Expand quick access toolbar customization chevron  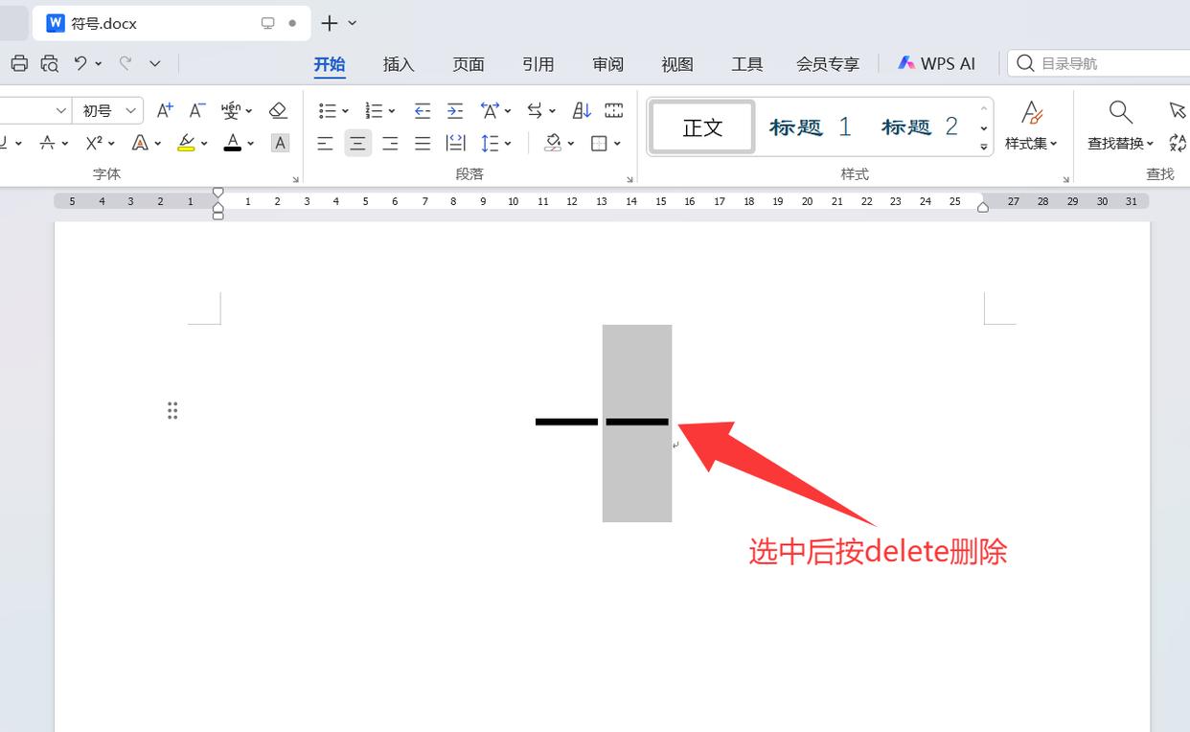pyautogui.click(x=155, y=64)
